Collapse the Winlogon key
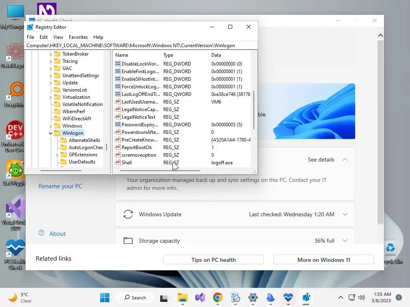Image resolution: width=410 pixels, height=307 pixels. click(x=50, y=133)
